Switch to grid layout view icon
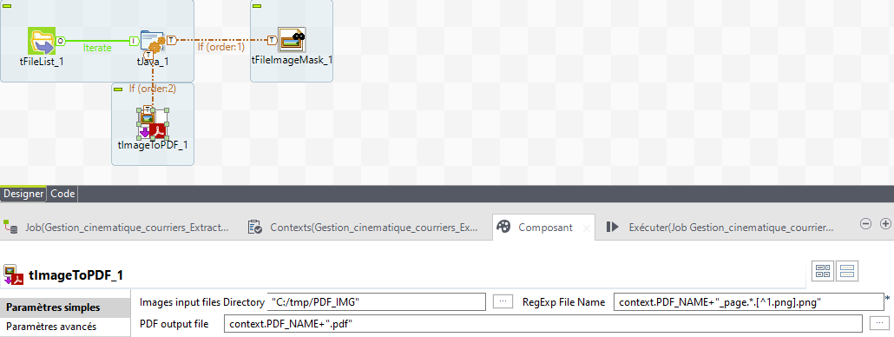 823,272
